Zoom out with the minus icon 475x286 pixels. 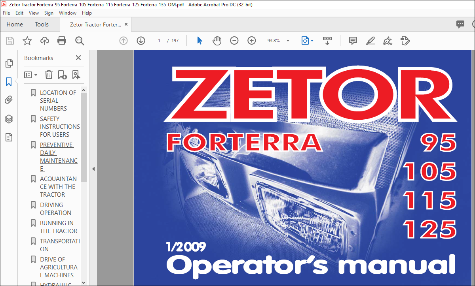coord(234,41)
